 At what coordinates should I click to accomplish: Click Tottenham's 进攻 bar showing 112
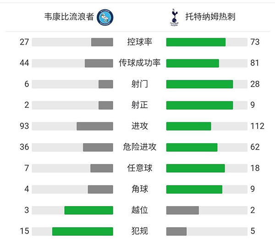(188, 126)
